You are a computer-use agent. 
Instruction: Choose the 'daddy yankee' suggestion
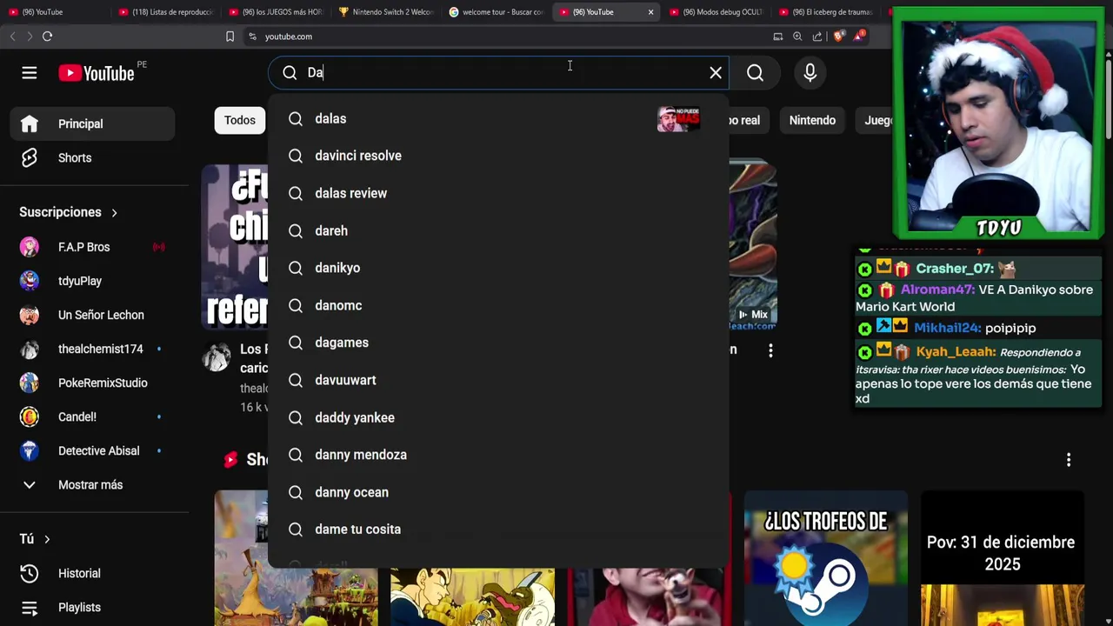(498, 417)
